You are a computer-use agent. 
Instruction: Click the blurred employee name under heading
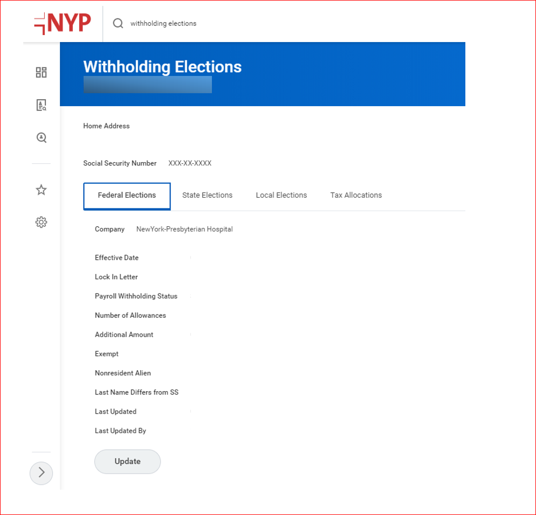coord(147,85)
